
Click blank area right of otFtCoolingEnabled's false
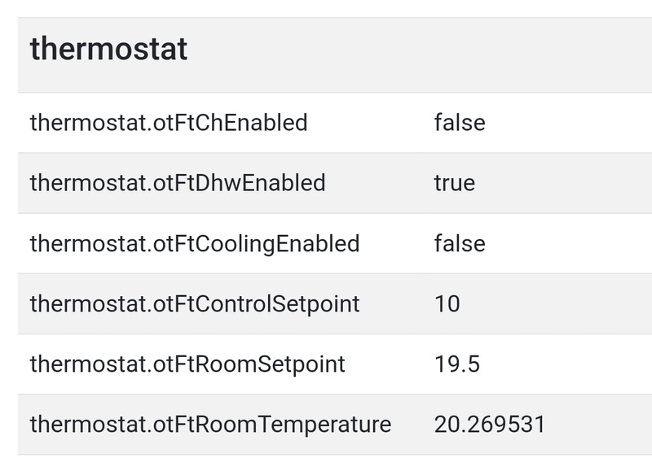click(570, 244)
